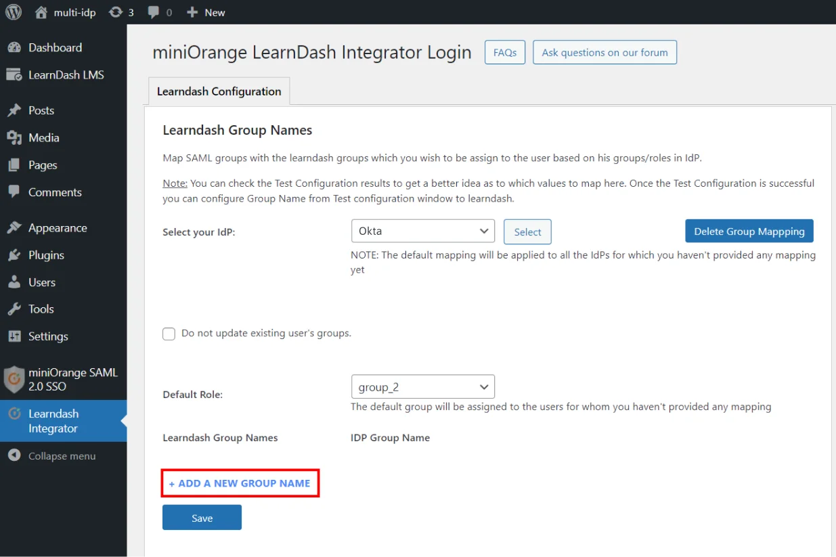Click the Appearance brush icon
The height and width of the screenshot is (557, 836).
point(14,228)
